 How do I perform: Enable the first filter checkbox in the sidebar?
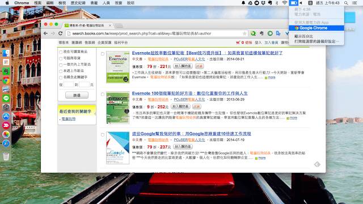tap(61, 52)
